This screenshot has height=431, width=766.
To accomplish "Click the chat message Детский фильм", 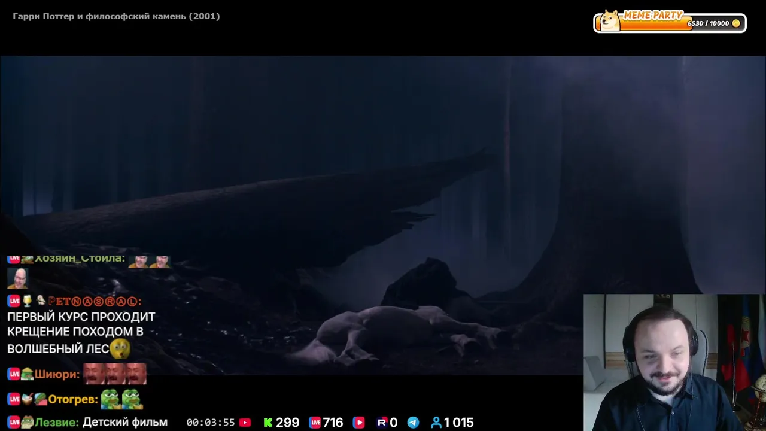I will (x=125, y=422).
